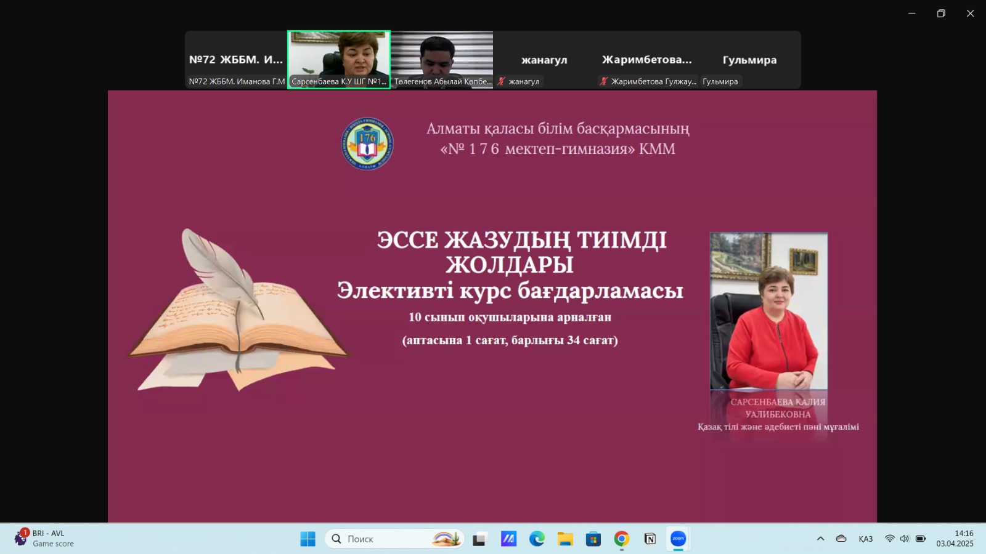The height and width of the screenshot is (554, 986).
Task: Open volume control in system tray
Action: click(x=904, y=539)
